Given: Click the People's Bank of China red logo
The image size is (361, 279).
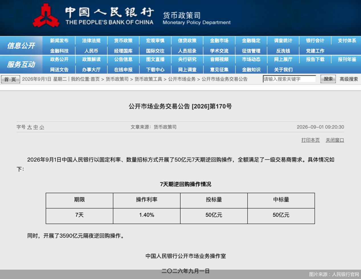Looking at the screenshot, I should coord(46,16).
